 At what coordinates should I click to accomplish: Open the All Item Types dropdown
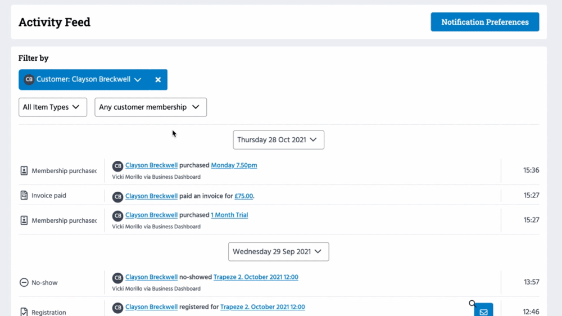(53, 107)
